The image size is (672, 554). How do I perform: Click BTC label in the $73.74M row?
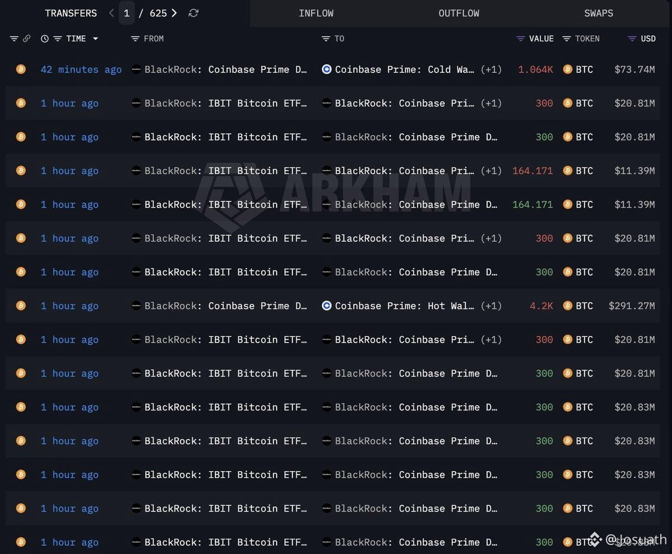(584, 69)
